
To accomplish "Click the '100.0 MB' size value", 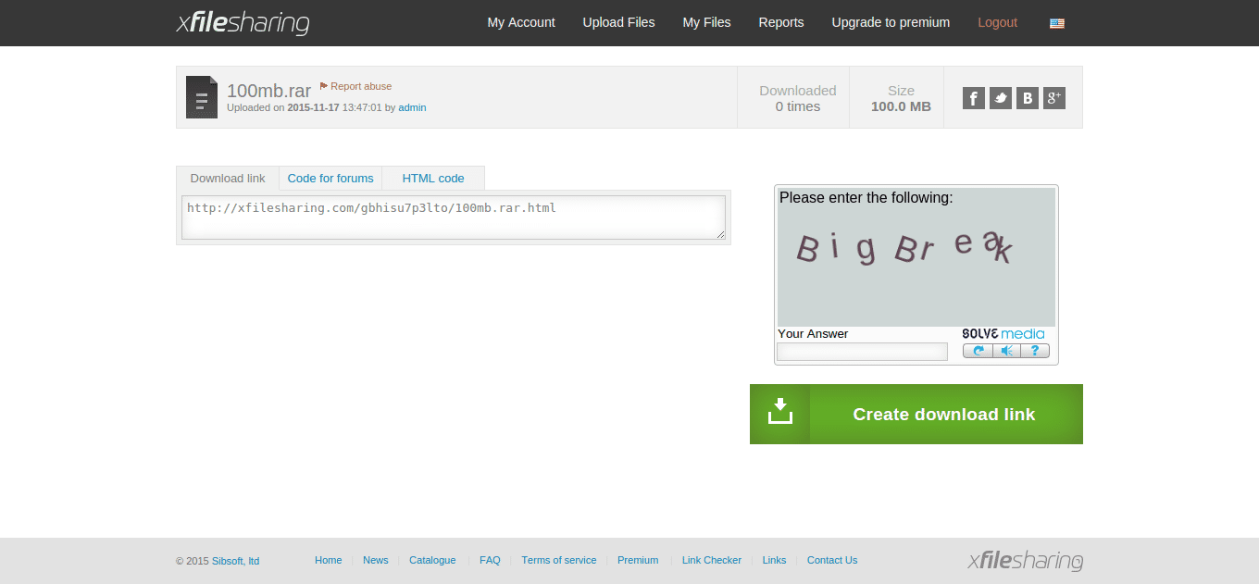I will pos(901,106).
